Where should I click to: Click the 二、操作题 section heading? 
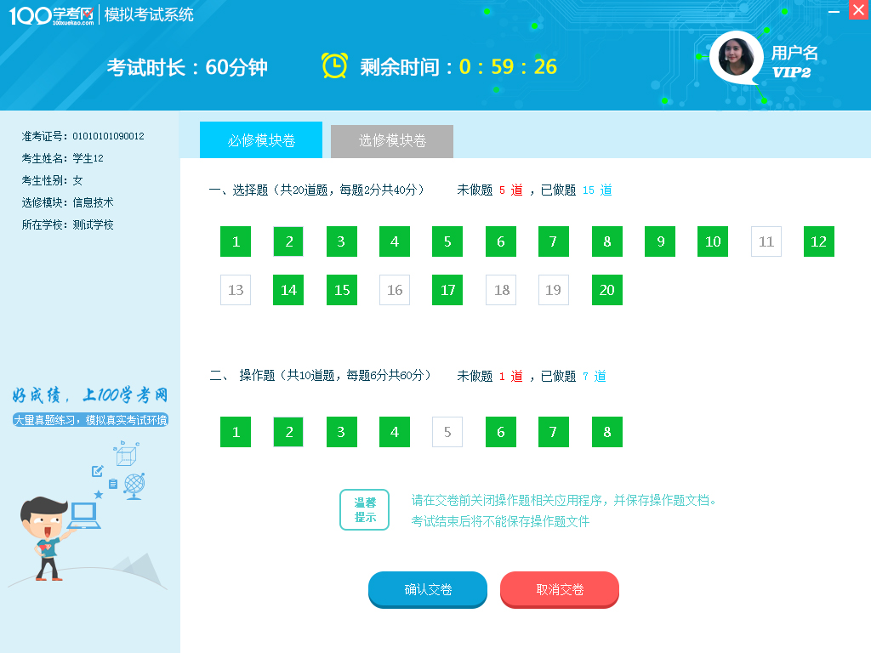[x=321, y=375]
